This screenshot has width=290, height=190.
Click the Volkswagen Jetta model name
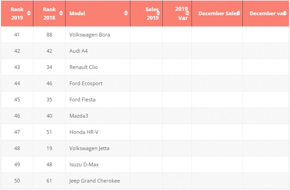coord(89,148)
